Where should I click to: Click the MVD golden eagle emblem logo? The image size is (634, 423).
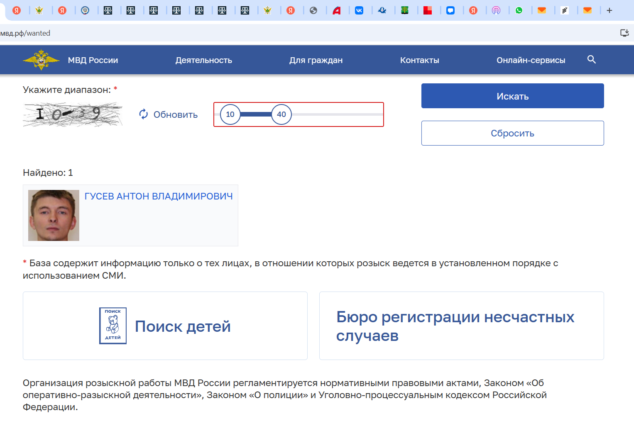point(41,60)
